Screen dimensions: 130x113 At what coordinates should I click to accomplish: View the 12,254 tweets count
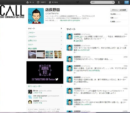tap(116, 14)
